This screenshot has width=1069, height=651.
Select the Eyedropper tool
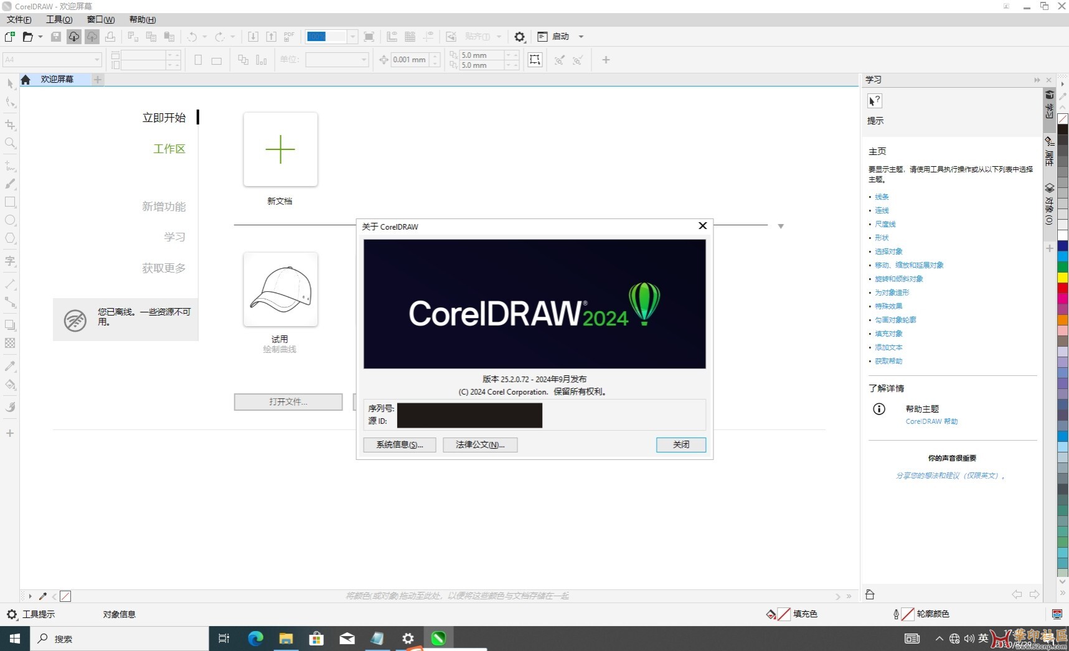(x=11, y=366)
